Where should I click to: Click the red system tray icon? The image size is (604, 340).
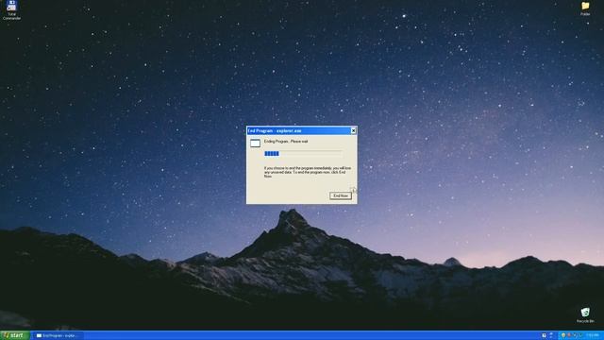pos(569,335)
